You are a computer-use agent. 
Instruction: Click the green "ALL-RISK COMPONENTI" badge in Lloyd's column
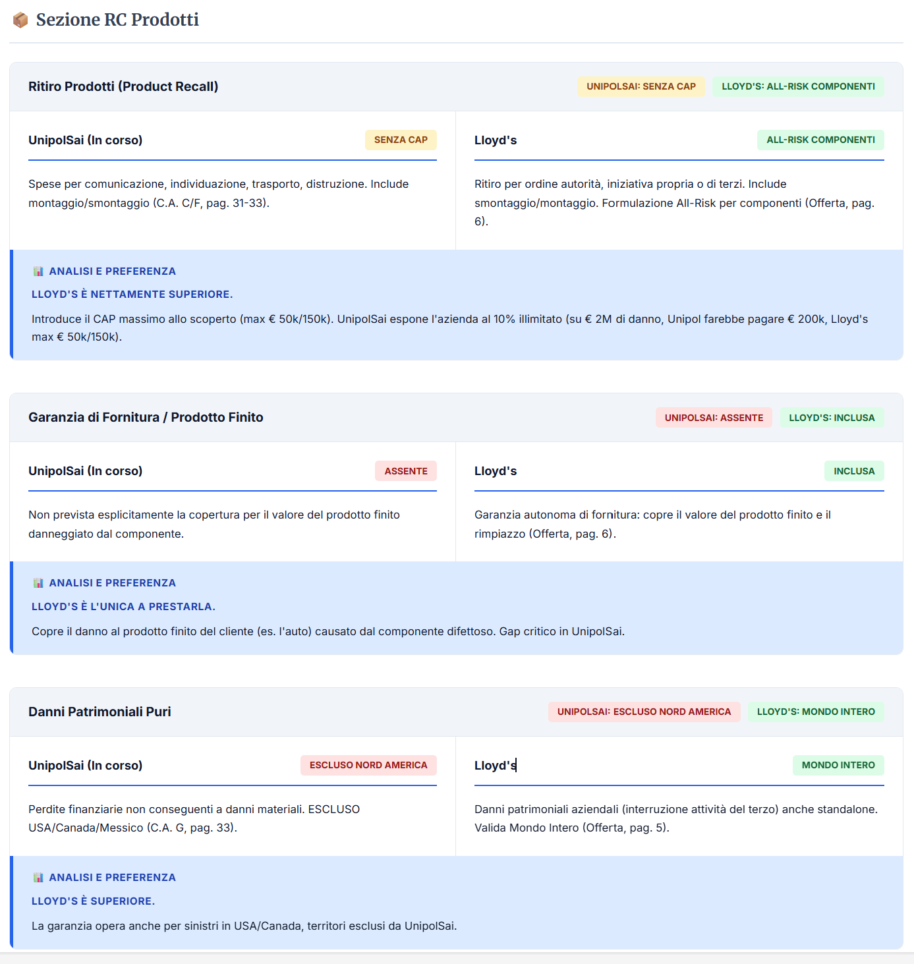pos(820,140)
